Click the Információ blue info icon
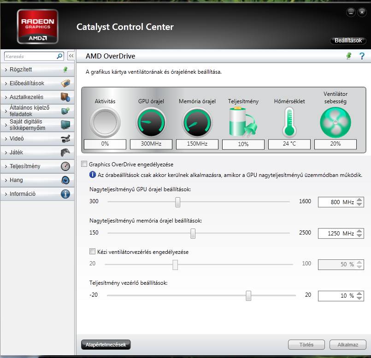Viewport: 371px width, 358px height. click(65, 194)
